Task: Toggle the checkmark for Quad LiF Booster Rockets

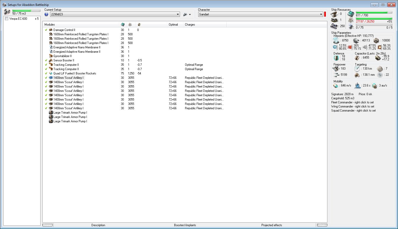Action: point(46,73)
